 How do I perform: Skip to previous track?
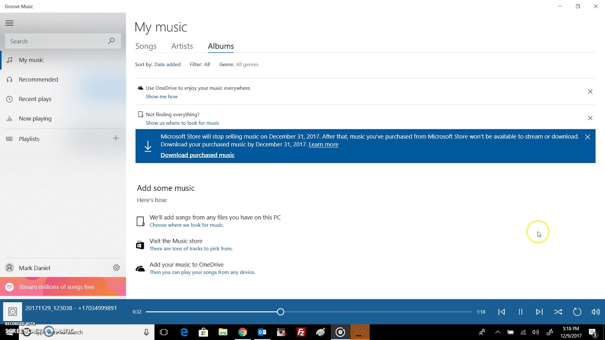pyautogui.click(x=501, y=312)
